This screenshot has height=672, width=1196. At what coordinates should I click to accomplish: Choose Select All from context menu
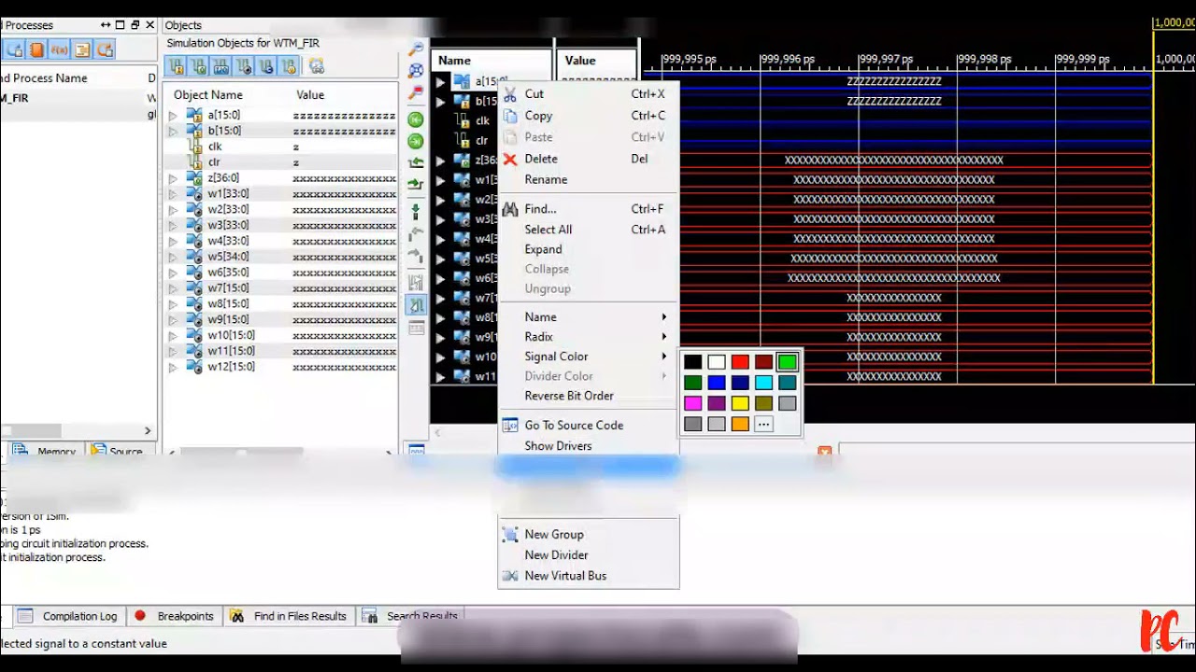click(x=589, y=230)
